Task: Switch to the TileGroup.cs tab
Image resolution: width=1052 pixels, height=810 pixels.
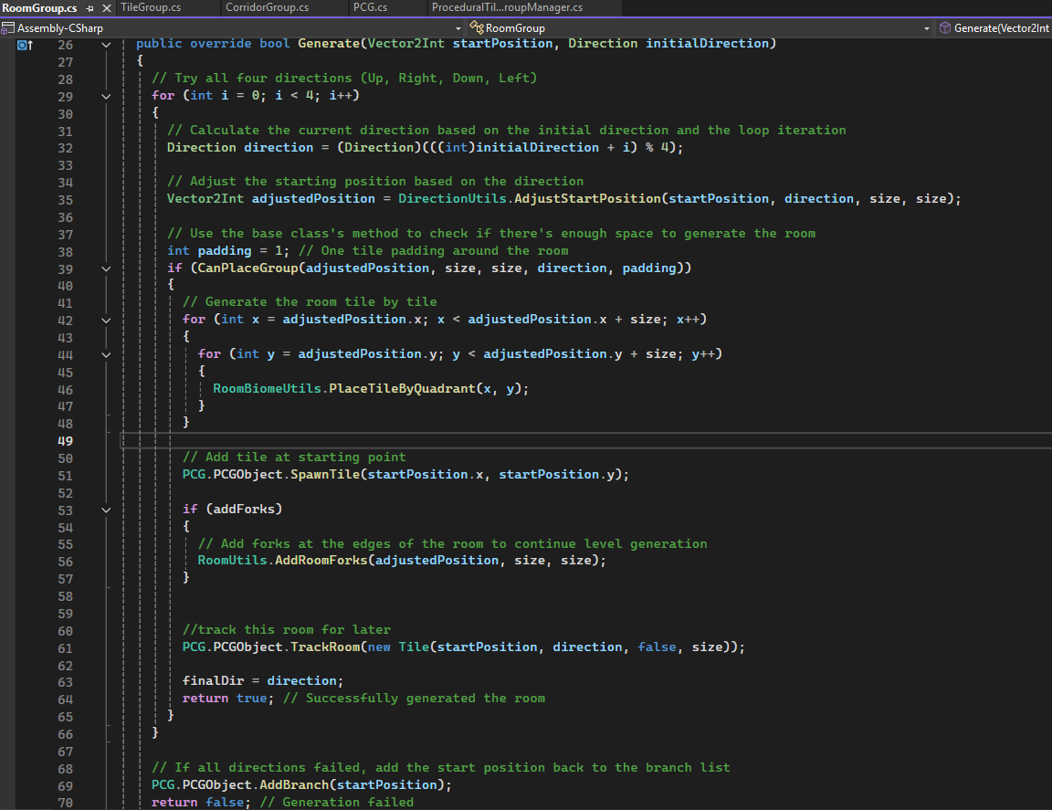Action: pos(150,8)
